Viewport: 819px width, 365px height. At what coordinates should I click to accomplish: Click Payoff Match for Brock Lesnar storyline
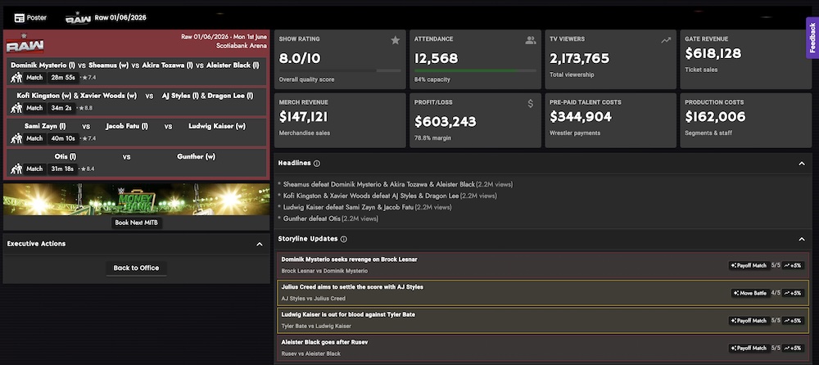point(748,265)
